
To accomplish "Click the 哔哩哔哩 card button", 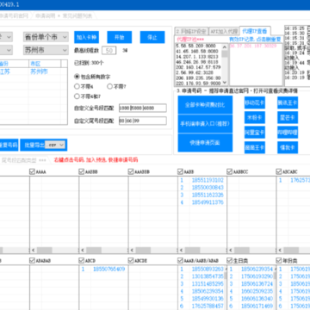I will (288, 133).
